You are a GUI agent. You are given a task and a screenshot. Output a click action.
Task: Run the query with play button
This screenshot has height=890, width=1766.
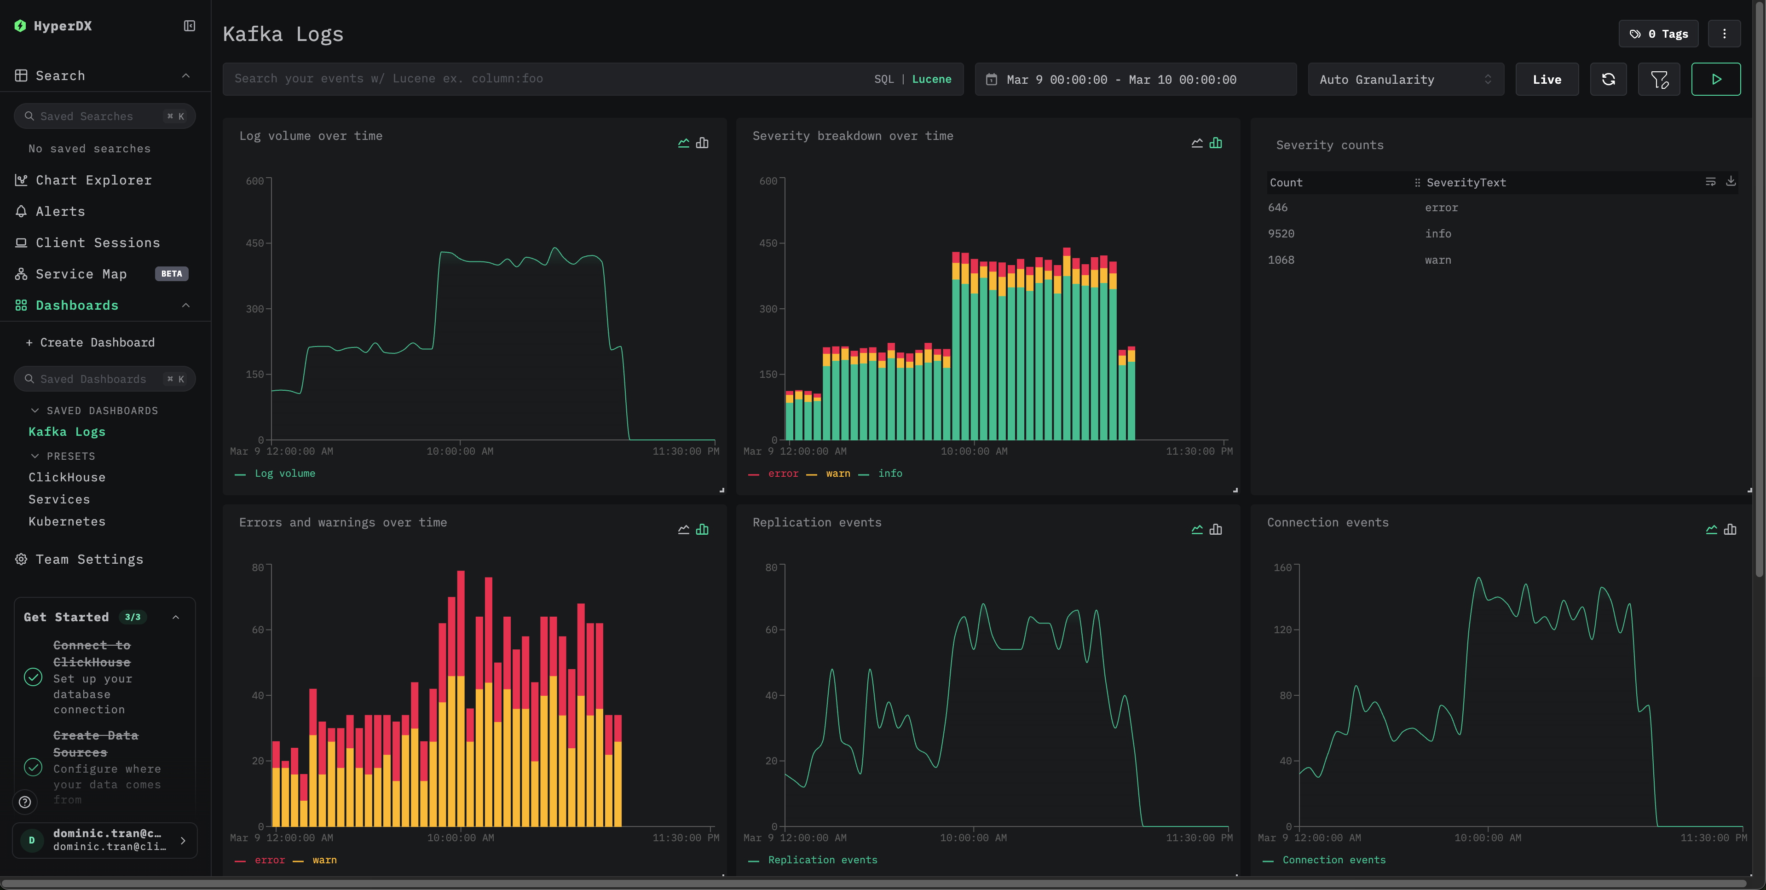(1715, 80)
